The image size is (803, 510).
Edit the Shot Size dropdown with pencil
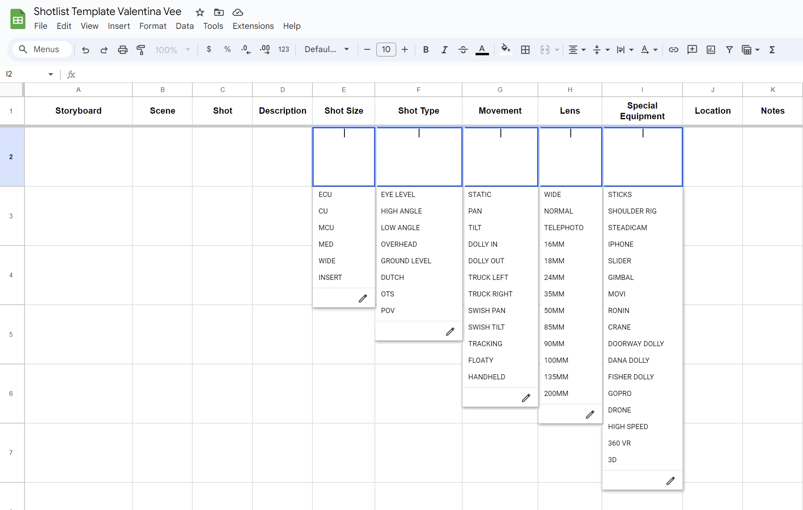[x=363, y=298]
